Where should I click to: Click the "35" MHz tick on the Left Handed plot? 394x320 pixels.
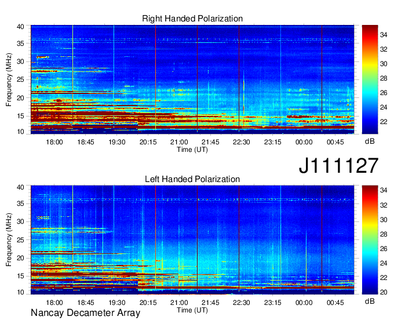click(20, 203)
